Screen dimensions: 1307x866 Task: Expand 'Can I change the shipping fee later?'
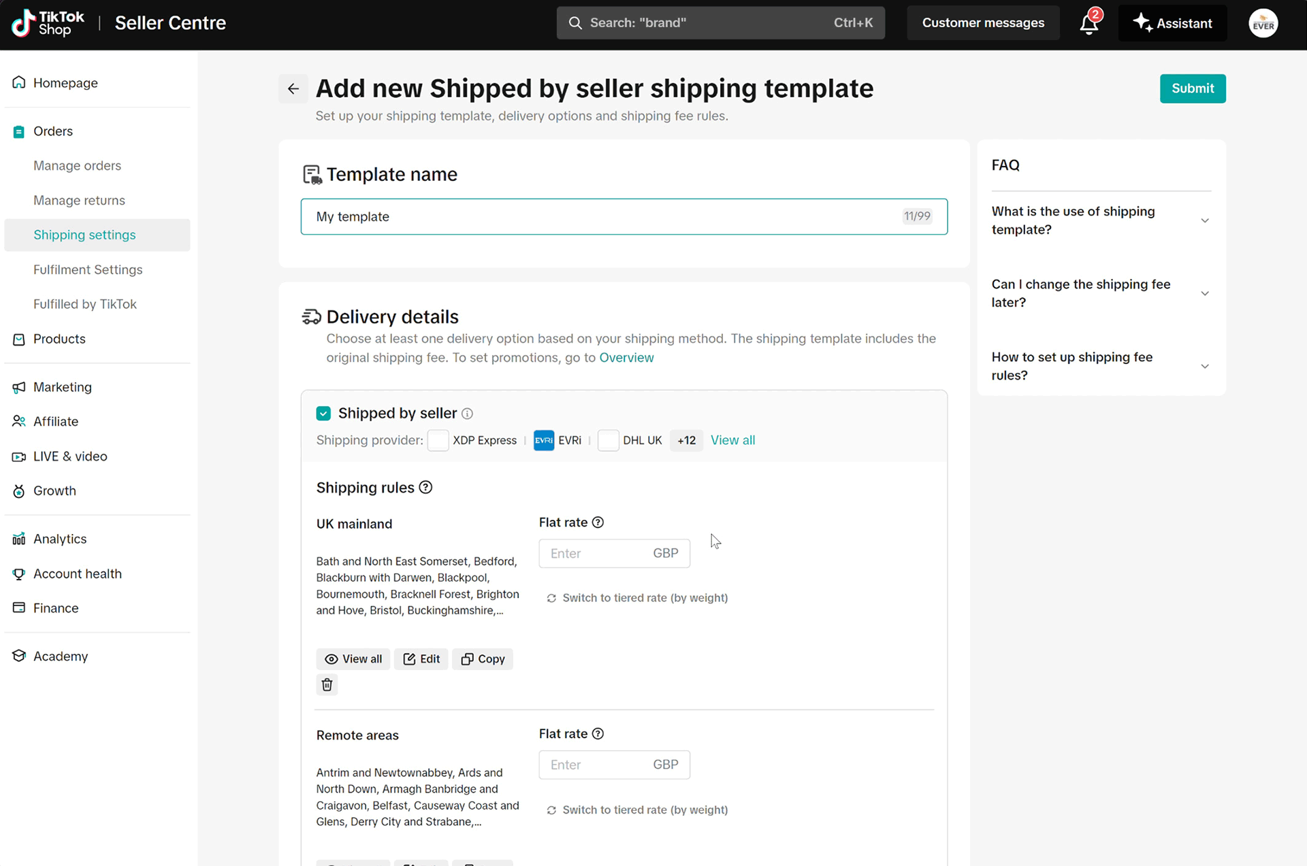[1205, 293]
